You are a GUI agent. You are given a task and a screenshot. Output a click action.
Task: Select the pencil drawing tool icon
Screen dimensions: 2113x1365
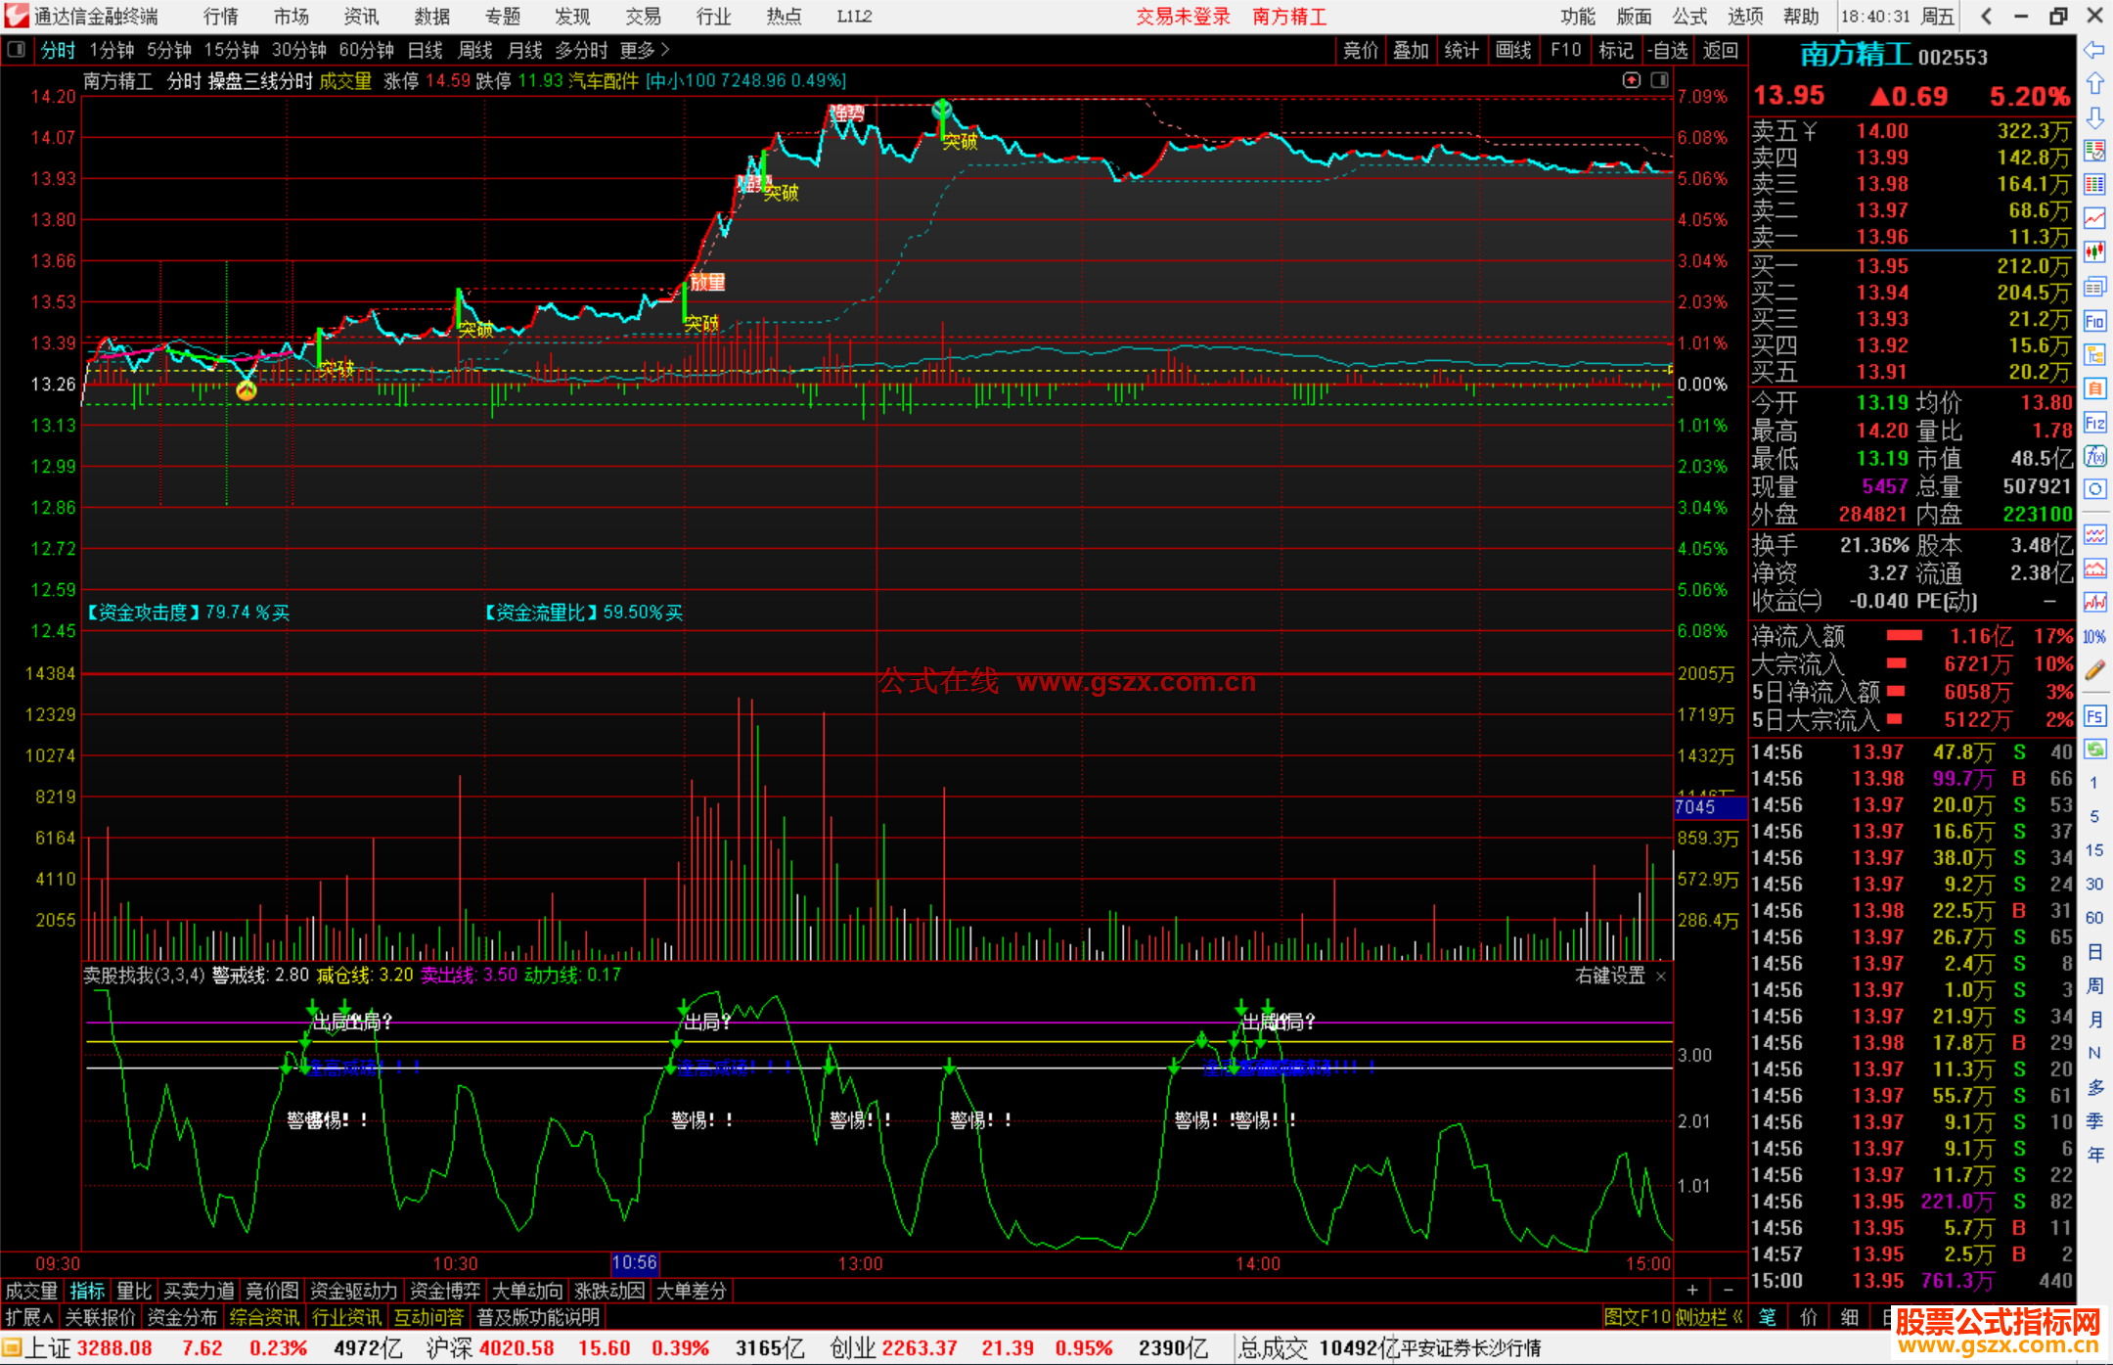point(2094,670)
